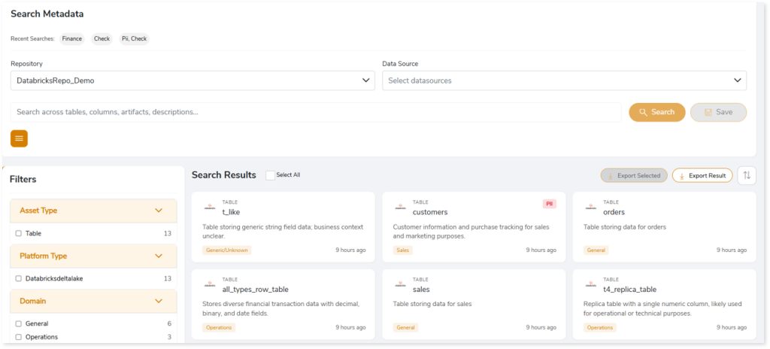The height and width of the screenshot is (349, 770).
Task: Click the Databricks icon on orders card
Action: (591, 207)
